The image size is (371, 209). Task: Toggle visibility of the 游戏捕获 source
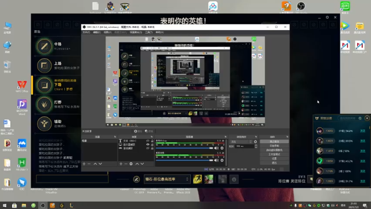(x=148, y=149)
